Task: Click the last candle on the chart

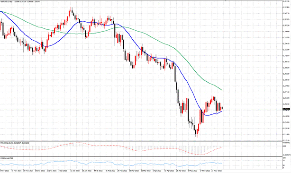Action: point(222,108)
